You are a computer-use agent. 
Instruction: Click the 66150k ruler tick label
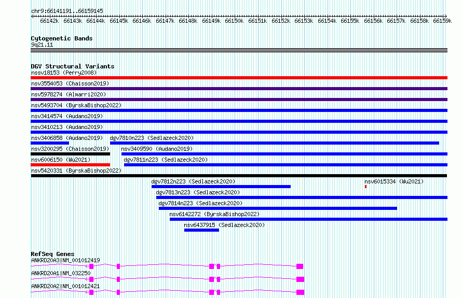pos(234,21)
